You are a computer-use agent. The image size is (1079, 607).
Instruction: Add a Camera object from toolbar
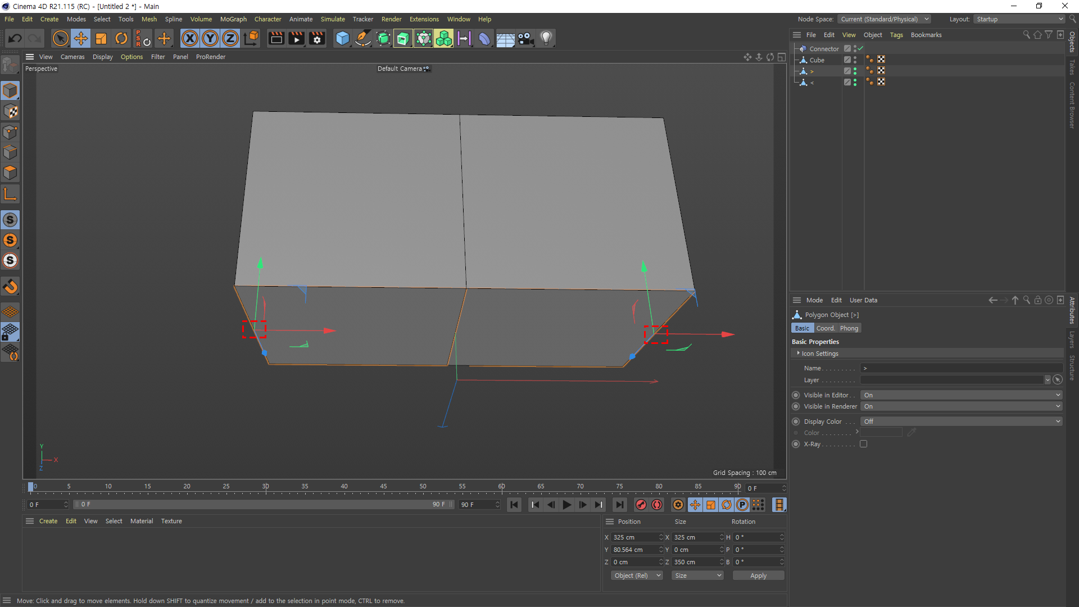coord(525,38)
